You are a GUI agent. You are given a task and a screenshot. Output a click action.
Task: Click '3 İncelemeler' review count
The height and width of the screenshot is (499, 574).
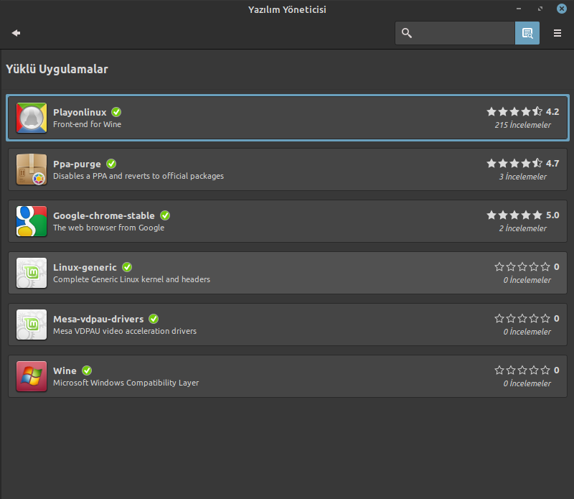click(523, 177)
